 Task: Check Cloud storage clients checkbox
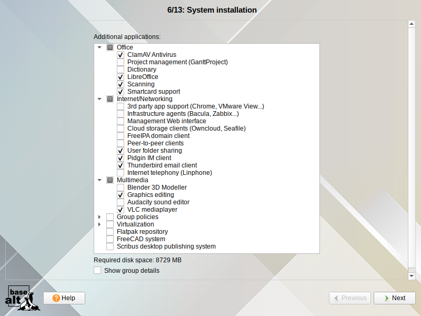coord(121,129)
